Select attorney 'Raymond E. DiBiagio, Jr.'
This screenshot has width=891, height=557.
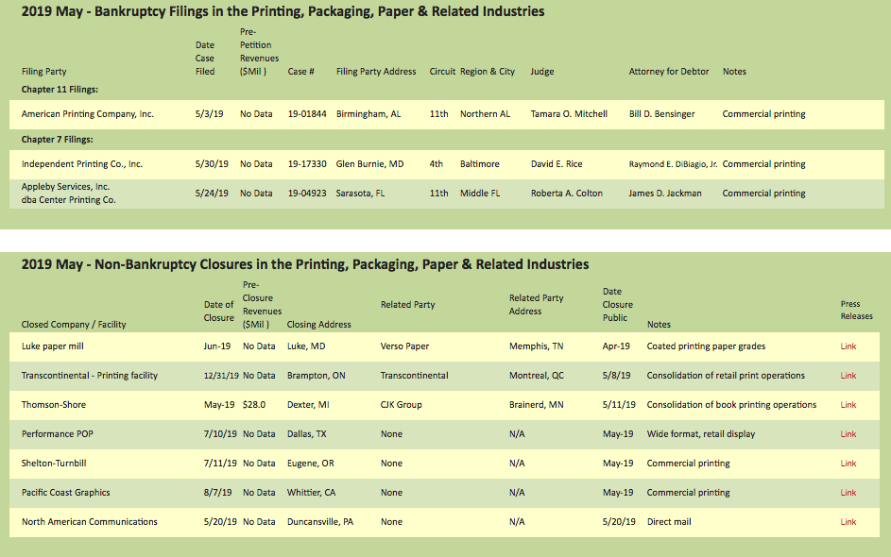tap(673, 164)
